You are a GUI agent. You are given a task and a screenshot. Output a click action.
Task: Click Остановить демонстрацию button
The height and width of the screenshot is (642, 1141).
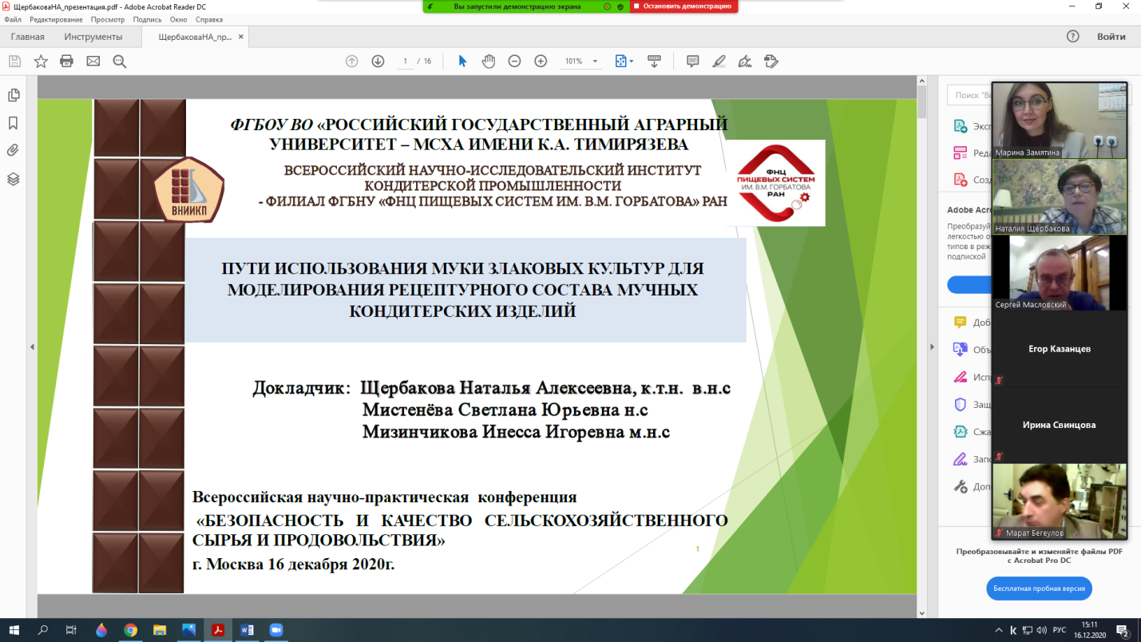coord(683,6)
